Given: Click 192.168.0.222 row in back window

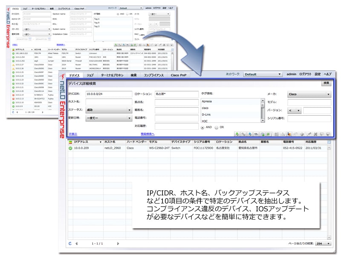Looking at the screenshot, I should 91,53.
